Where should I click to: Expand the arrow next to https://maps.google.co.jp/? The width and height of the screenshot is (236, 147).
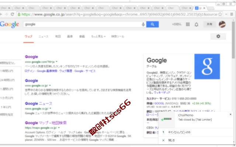pos(59,128)
